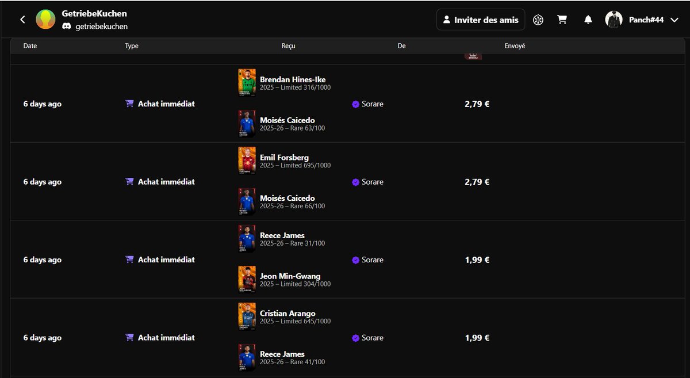Image resolution: width=690 pixels, height=378 pixels.
Task: Click the GetriebeKuchen title name
Action: pos(94,13)
